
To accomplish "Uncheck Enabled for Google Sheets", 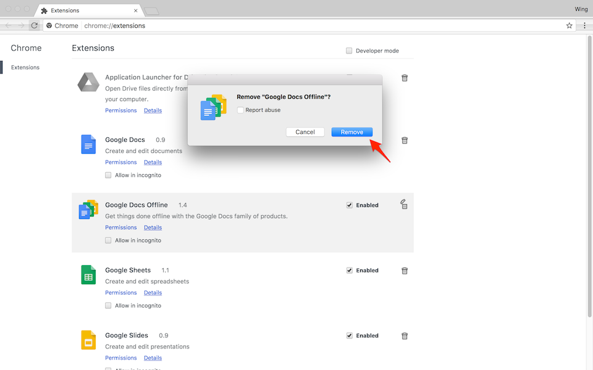I will pos(350,270).
